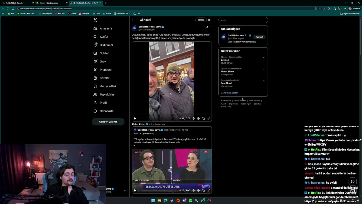
Task: Open first video's settings gear
Action: pos(198,118)
